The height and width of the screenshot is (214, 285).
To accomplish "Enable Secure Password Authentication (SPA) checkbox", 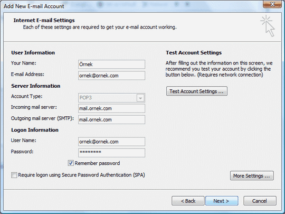I will click(14, 175).
